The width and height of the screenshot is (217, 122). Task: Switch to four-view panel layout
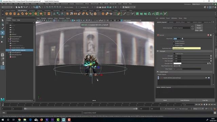click(2, 59)
